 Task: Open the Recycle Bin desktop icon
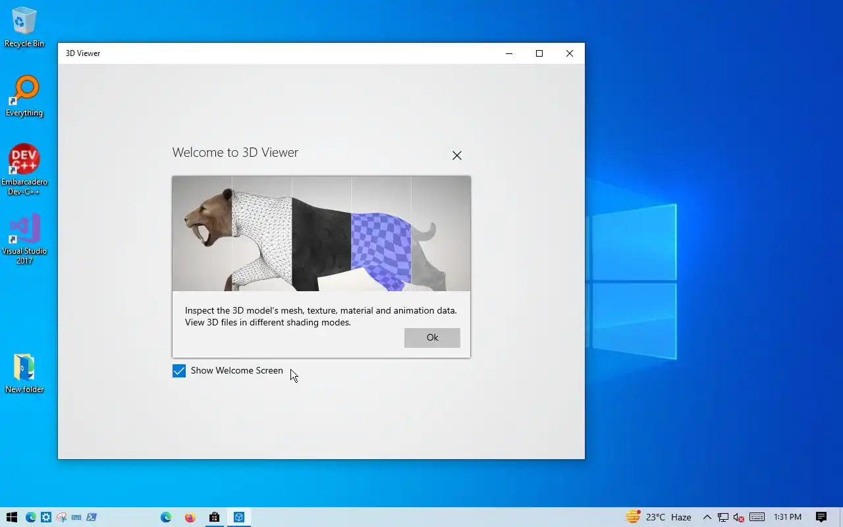pyautogui.click(x=24, y=28)
